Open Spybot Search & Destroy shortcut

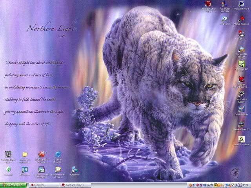point(42,172)
